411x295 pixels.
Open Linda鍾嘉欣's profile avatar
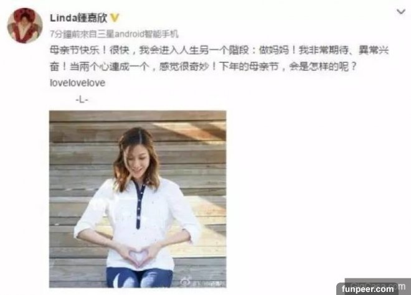click(x=25, y=26)
